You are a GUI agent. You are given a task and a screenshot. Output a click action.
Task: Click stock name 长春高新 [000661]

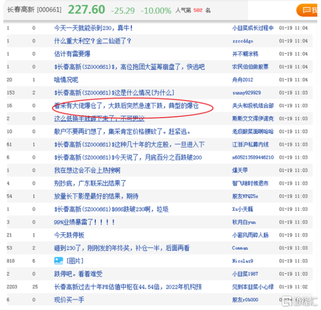(x=34, y=9)
